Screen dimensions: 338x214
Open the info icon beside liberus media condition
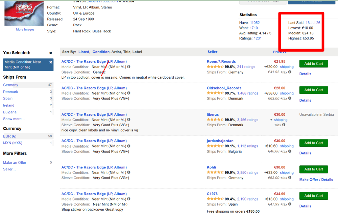tap(129, 119)
